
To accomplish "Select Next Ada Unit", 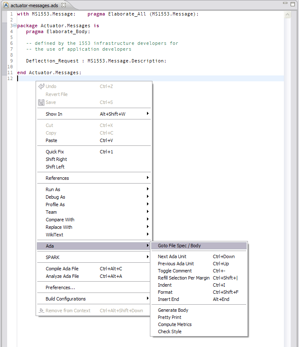I will (199, 256).
